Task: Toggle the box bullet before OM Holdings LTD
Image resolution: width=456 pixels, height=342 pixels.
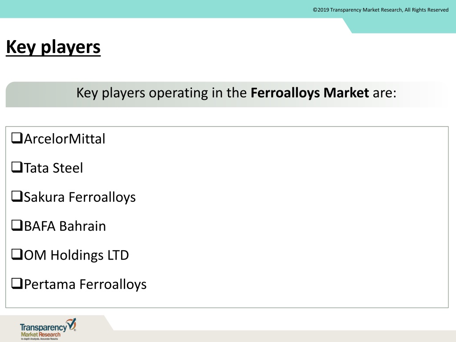Action: tap(17, 254)
